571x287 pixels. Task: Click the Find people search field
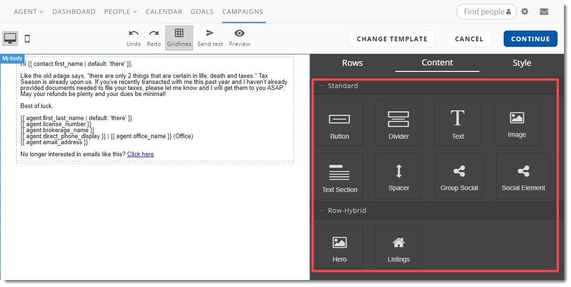[x=483, y=12]
